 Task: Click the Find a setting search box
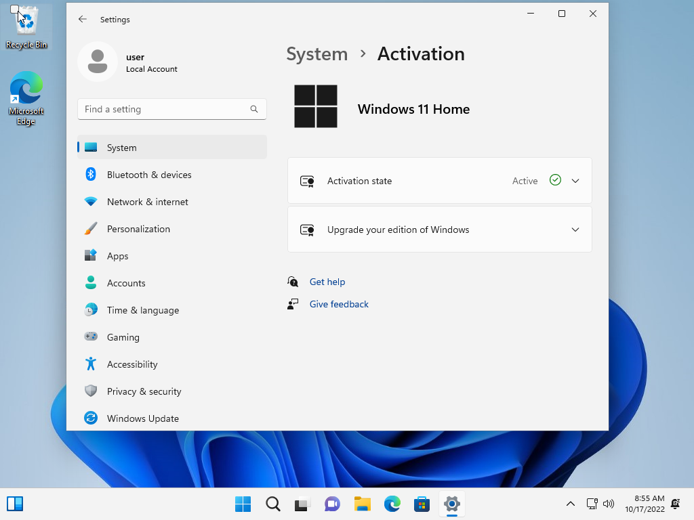pyautogui.click(x=163, y=109)
